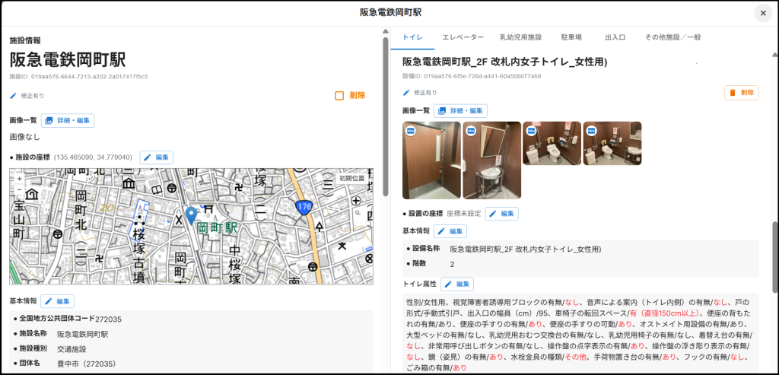Click the right panel vertical scrollbar
Screen dimensions: 779x375
pyautogui.click(x=775, y=251)
